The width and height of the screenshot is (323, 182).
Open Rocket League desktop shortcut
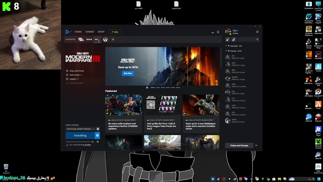click(318, 19)
